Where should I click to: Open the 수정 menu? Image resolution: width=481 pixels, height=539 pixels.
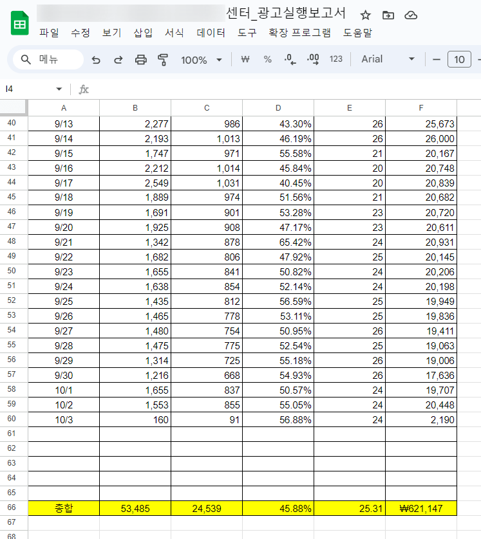tap(80, 33)
